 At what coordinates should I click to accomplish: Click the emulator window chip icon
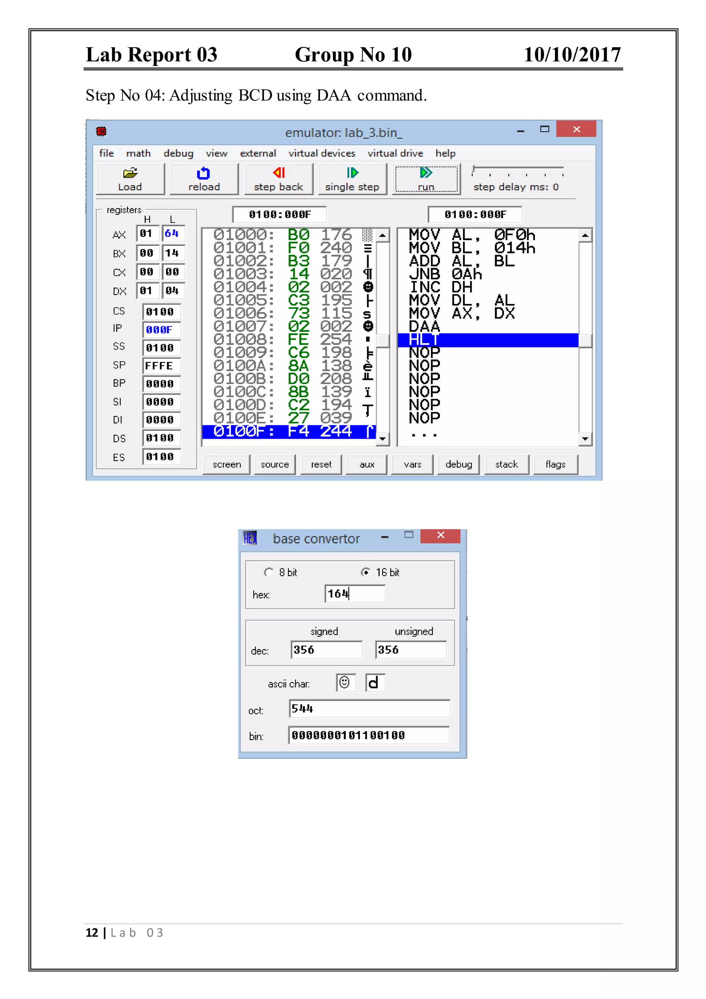coord(101,131)
